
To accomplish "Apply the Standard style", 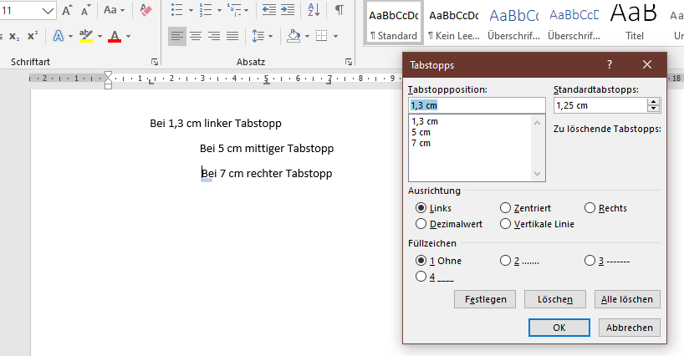I will tap(394, 23).
